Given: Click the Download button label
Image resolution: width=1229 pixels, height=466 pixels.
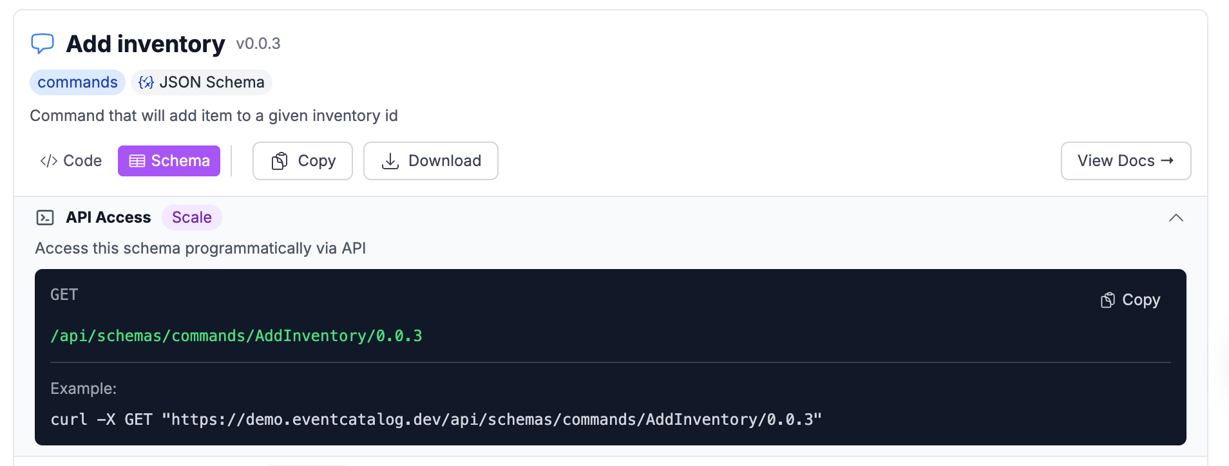Looking at the screenshot, I should [444, 161].
